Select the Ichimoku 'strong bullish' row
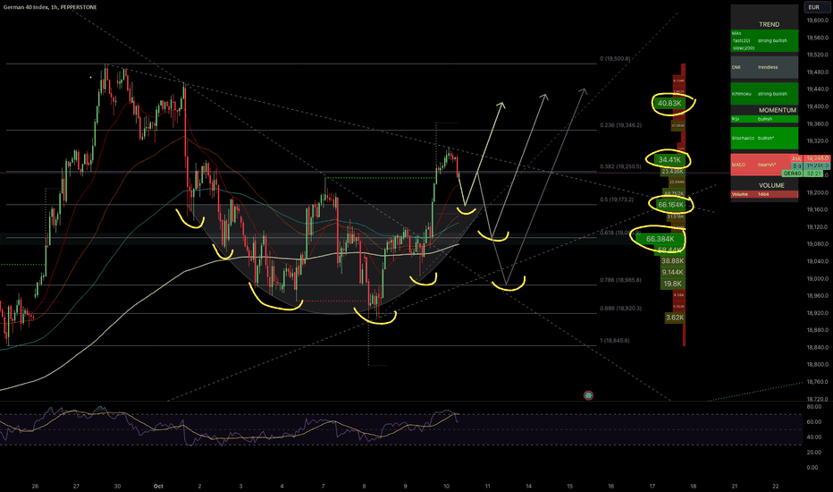The image size is (833, 492). click(x=764, y=94)
